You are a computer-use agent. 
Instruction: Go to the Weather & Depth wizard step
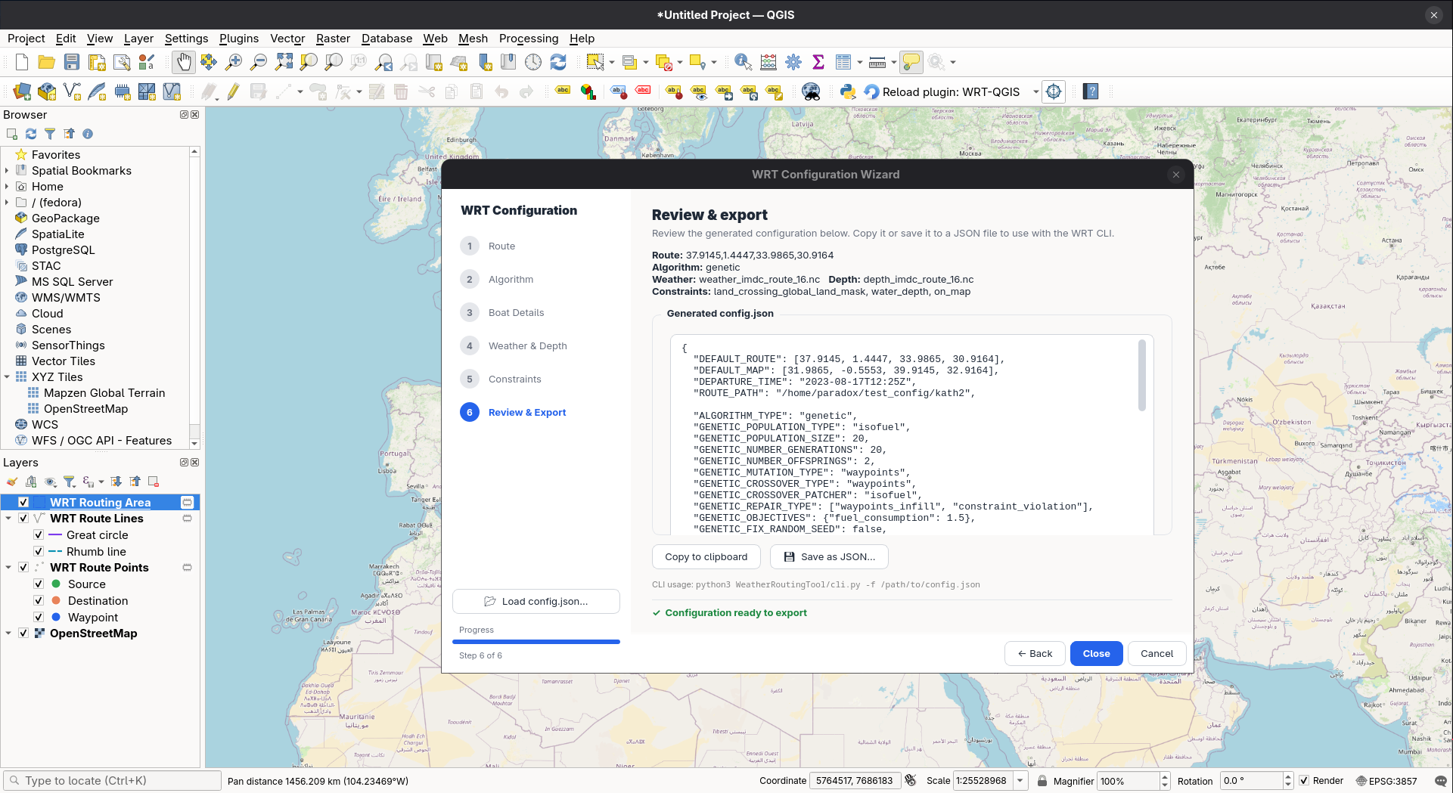[x=527, y=346]
